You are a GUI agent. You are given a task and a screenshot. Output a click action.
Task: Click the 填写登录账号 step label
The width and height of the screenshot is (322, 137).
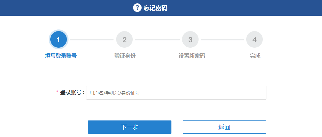tap(61, 56)
